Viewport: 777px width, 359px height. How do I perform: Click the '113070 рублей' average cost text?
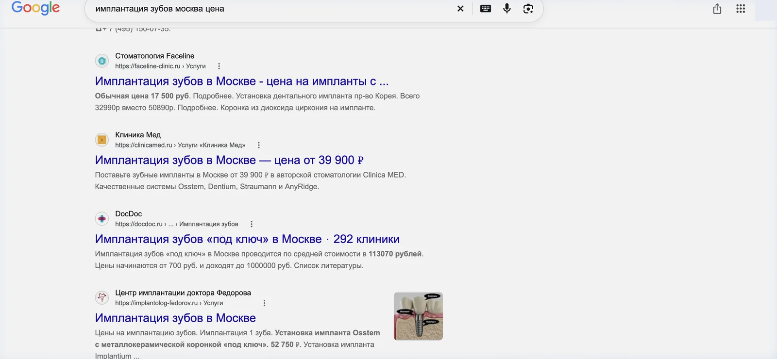tap(395, 254)
